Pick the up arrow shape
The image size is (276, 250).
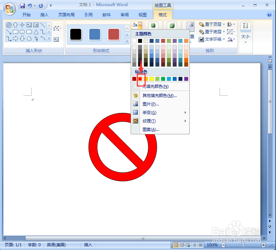[x=16, y=25]
